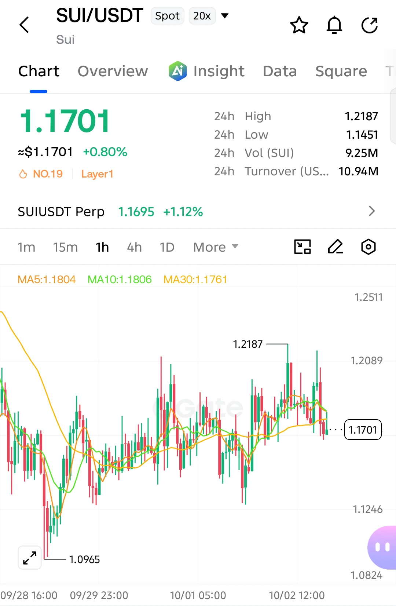Open picture-in-picture chart icon
Screen dimensions: 396x606
pyautogui.click(x=303, y=247)
